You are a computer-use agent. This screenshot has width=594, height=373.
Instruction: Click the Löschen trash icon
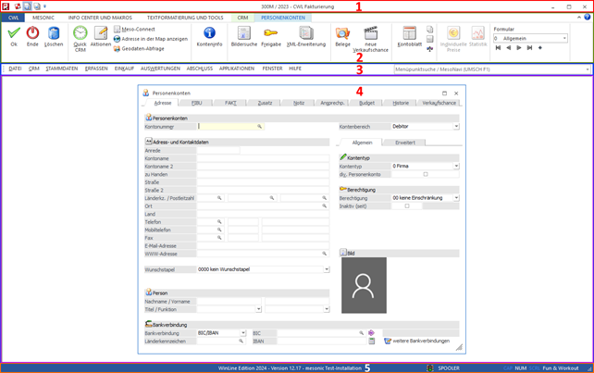55,34
